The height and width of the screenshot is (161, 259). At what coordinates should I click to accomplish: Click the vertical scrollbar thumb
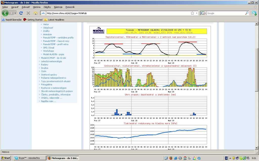click(256, 70)
